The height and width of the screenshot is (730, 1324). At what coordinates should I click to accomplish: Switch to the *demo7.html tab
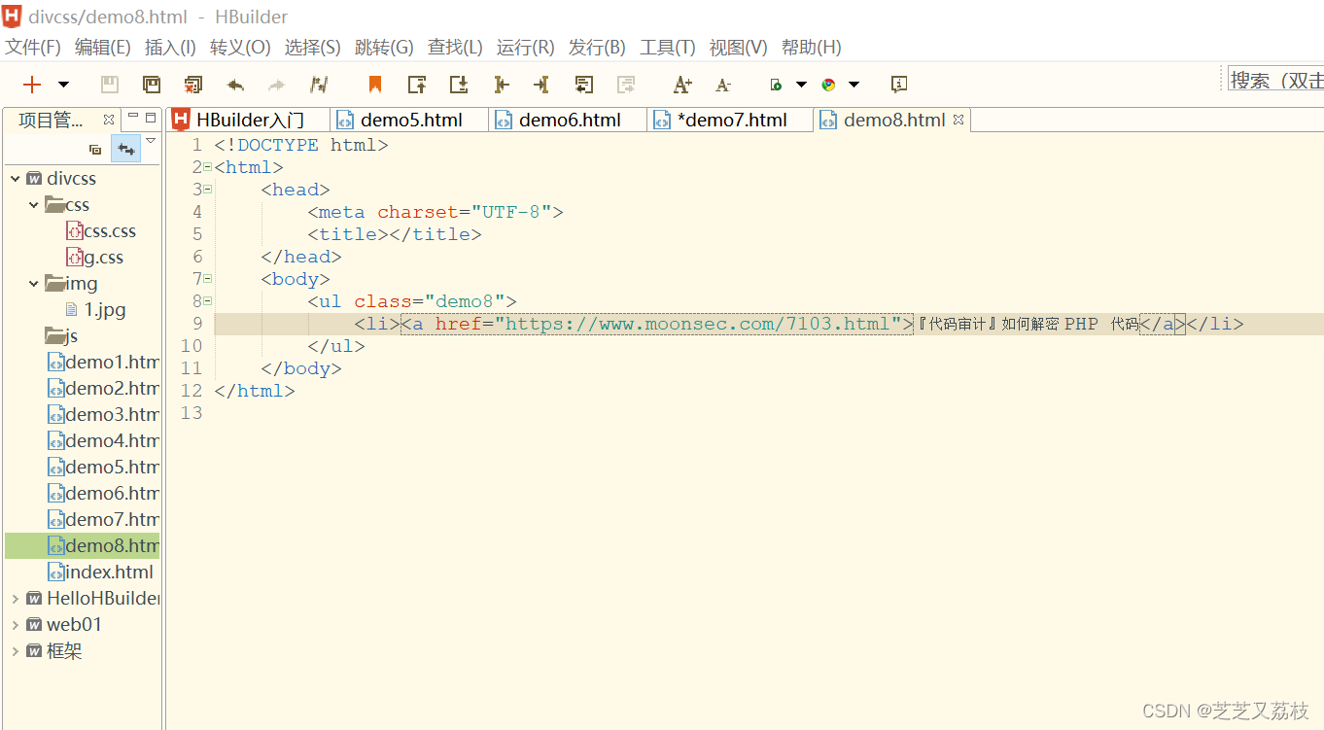(x=731, y=120)
